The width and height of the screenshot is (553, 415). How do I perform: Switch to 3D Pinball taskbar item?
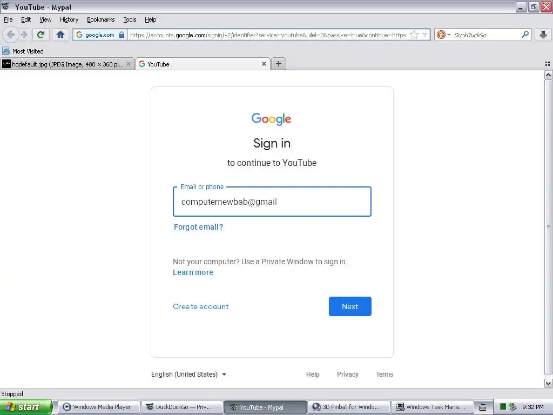(x=348, y=407)
